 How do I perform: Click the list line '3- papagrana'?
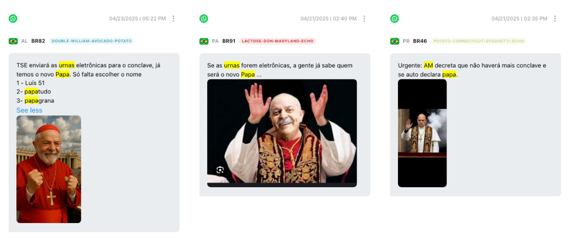point(35,101)
